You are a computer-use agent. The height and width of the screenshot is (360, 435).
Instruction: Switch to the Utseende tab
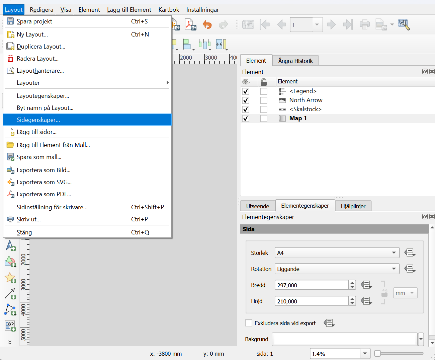tap(258, 206)
